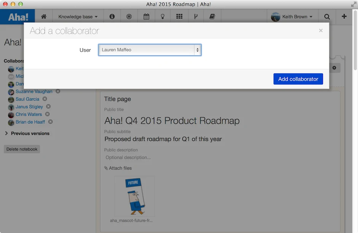Click the Delete notebook button

pyautogui.click(x=22, y=149)
